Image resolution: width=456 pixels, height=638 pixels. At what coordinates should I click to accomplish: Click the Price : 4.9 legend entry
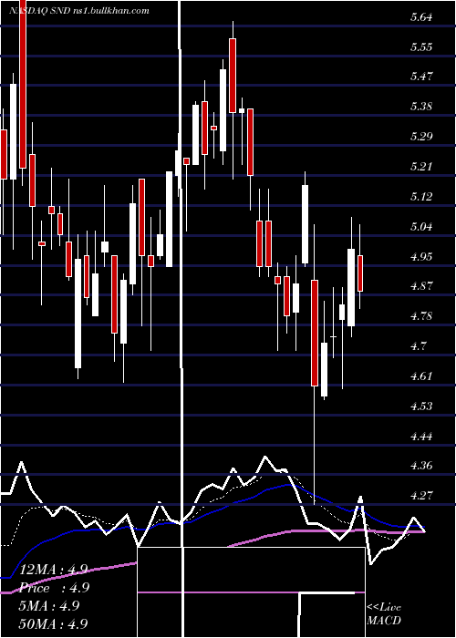pyautogui.click(x=53, y=588)
